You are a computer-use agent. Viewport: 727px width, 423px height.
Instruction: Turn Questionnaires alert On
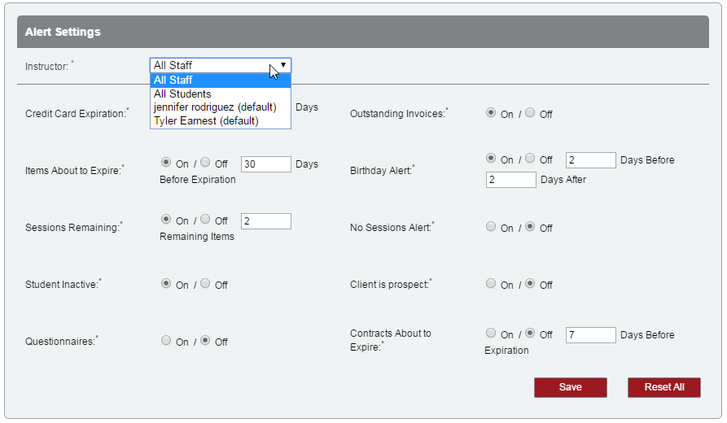coord(166,341)
